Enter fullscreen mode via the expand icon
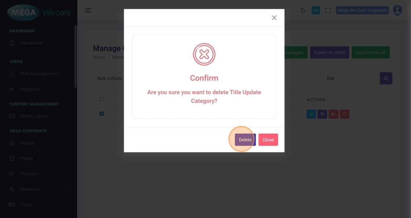 pos(328,10)
